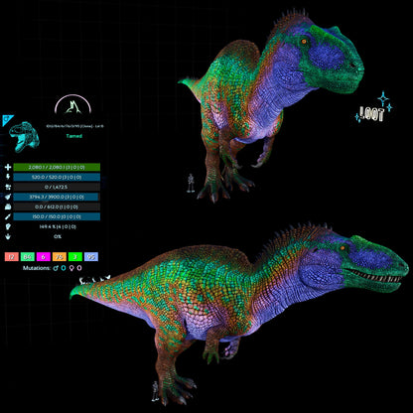Screen dimensions: 413x413
Task: Click the Stamina lightning bolt icon
Action: coord(8,177)
